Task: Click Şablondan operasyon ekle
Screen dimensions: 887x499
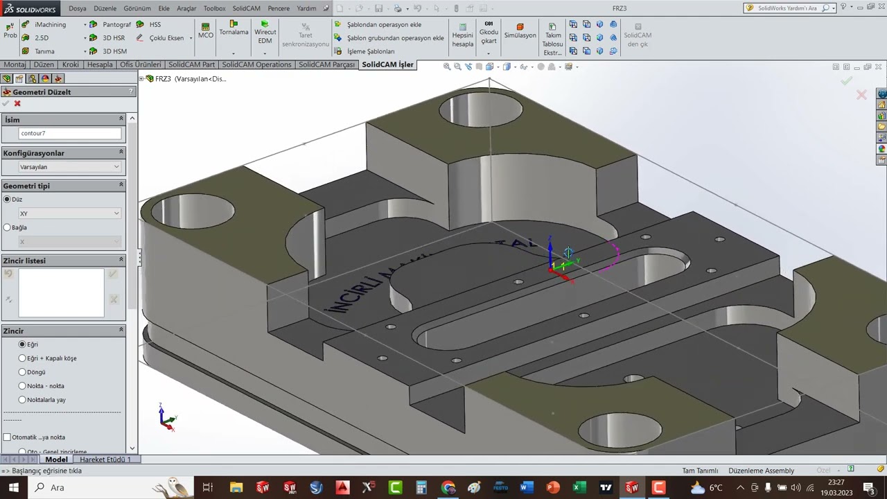Action: pos(378,24)
